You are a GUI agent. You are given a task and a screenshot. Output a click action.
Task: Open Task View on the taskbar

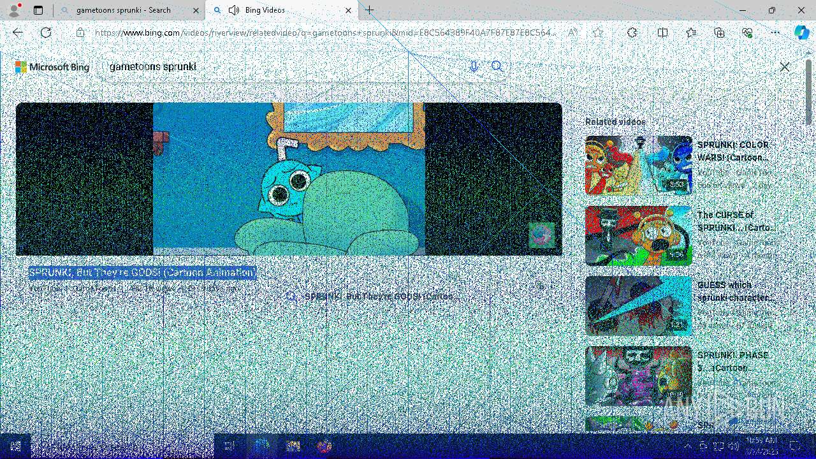click(229, 446)
